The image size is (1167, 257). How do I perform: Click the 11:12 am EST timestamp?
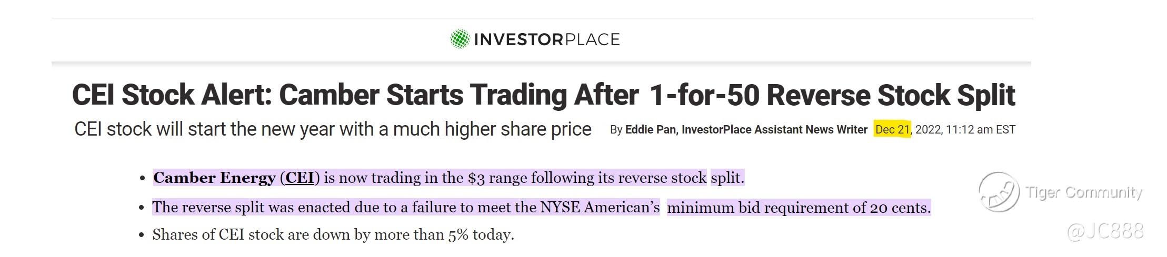click(x=981, y=130)
